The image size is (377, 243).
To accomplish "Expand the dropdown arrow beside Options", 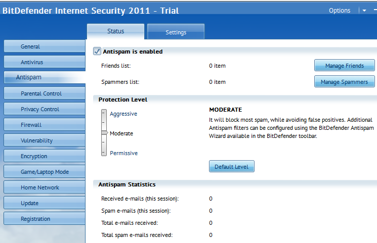I will click(x=364, y=11).
